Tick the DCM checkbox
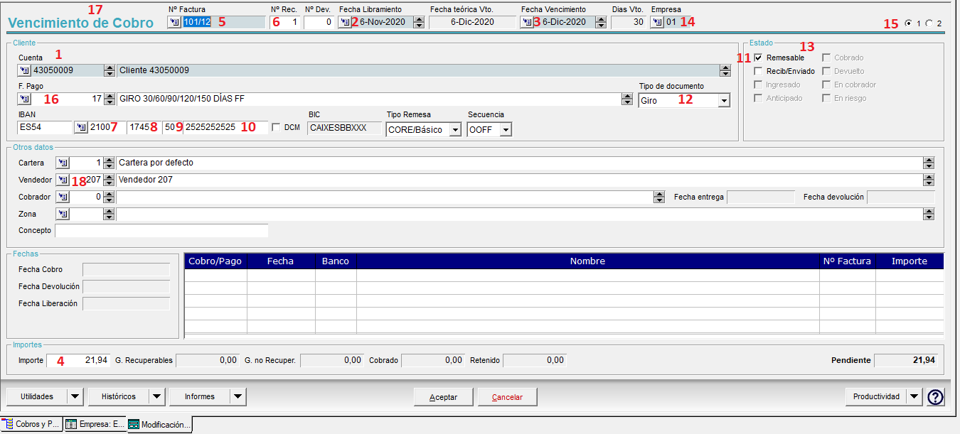 coord(277,128)
